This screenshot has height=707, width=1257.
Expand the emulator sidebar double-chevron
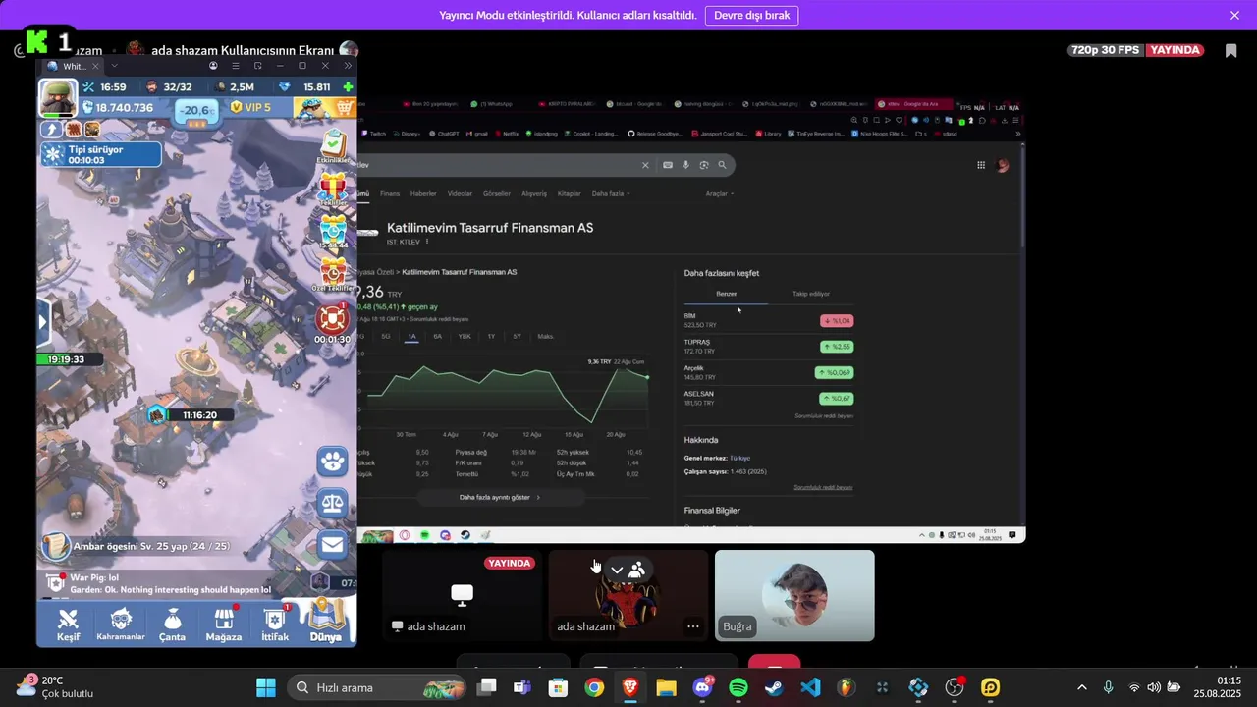point(348,66)
